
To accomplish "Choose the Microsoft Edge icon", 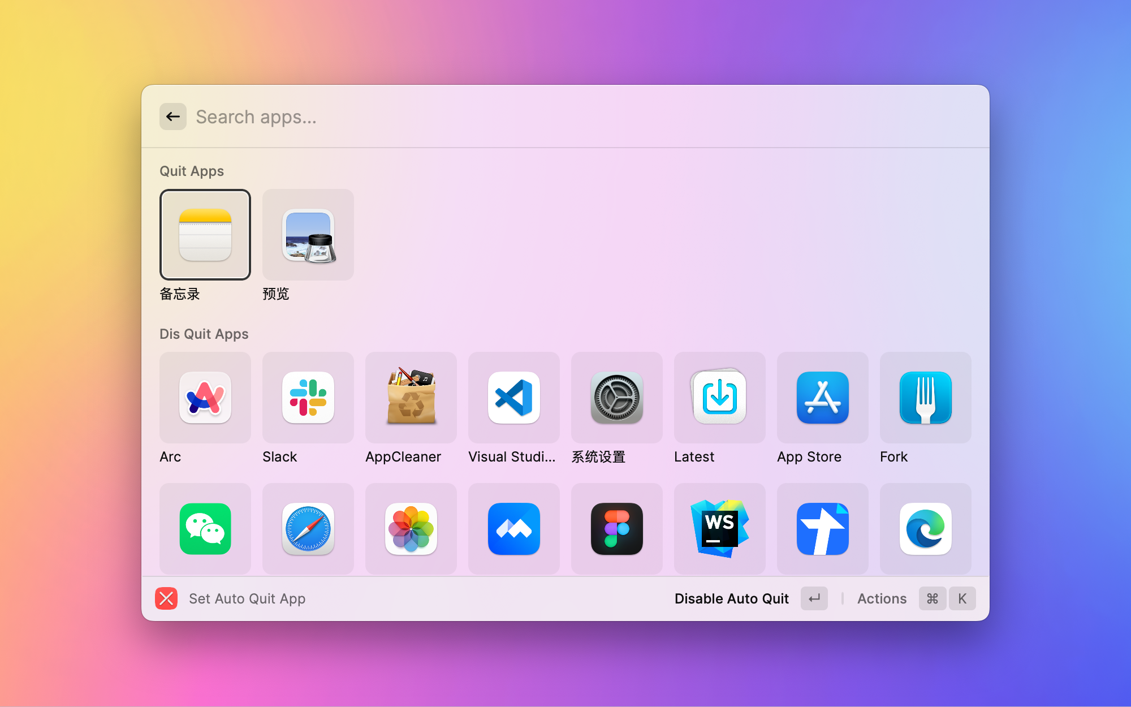I will click(926, 529).
